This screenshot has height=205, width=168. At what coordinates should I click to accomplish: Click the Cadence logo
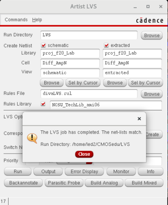[x=150, y=20]
